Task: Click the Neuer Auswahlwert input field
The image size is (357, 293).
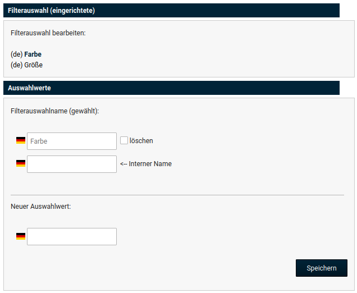Action: coord(72,236)
